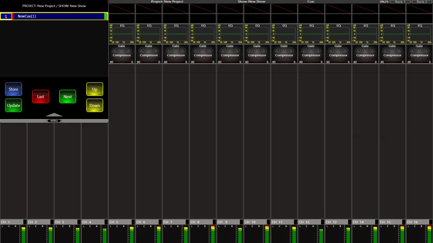Adjust the CH 14 L C R pan area
This screenshot has width=433, height=243.
pyautogui.click(x=361, y=234)
